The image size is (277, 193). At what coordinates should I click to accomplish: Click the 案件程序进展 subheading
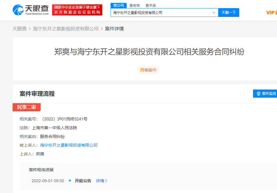[x=41, y=170]
